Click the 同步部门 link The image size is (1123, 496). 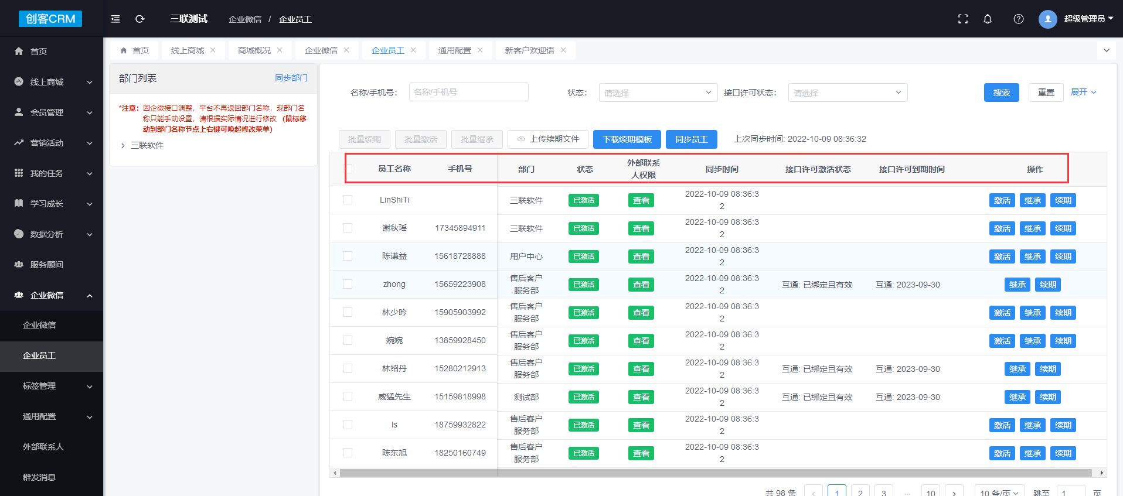point(291,78)
